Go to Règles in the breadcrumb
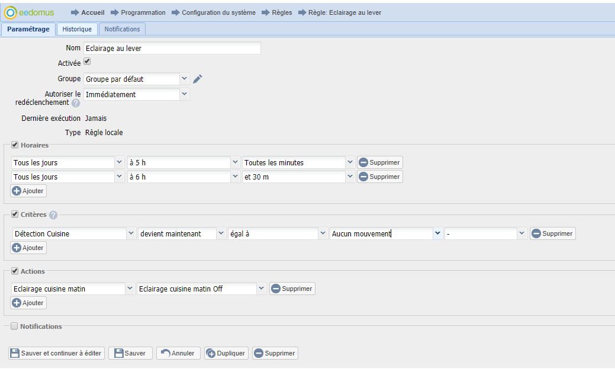 282,12
